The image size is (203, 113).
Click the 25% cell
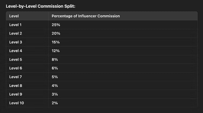point(56,25)
